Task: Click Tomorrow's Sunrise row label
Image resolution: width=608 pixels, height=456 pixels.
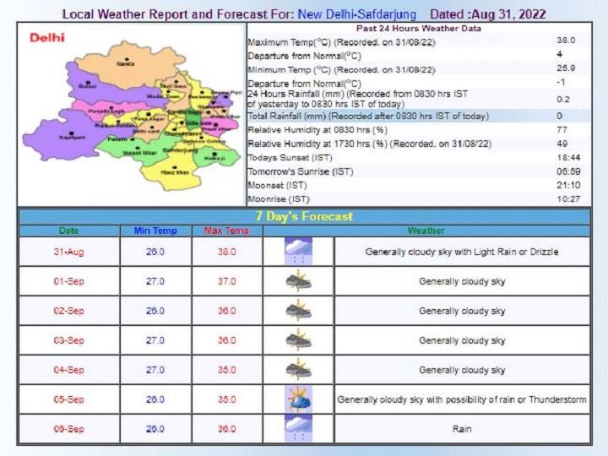Action: (x=300, y=171)
